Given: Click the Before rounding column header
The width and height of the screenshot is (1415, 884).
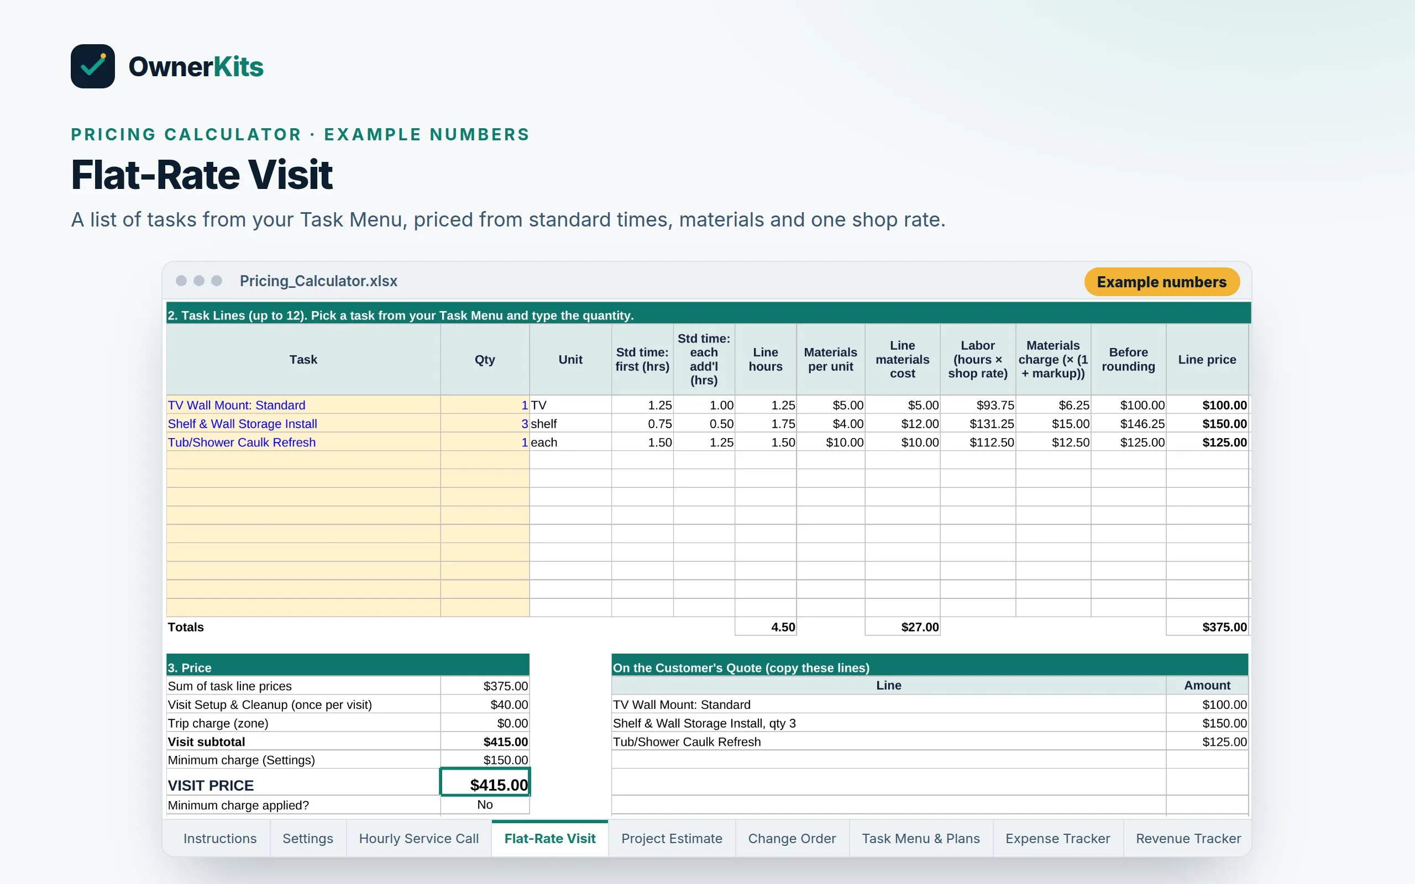Looking at the screenshot, I should 1129,360.
